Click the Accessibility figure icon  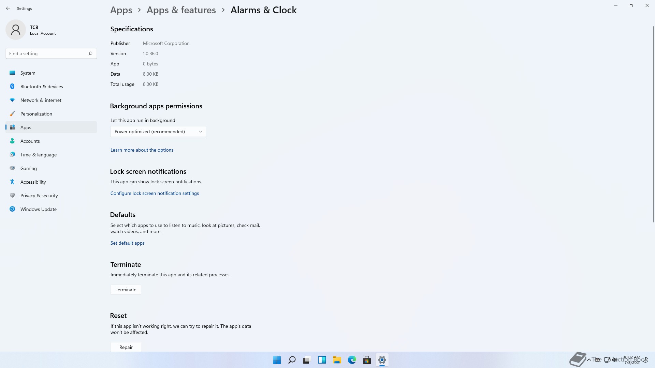(x=12, y=182)
